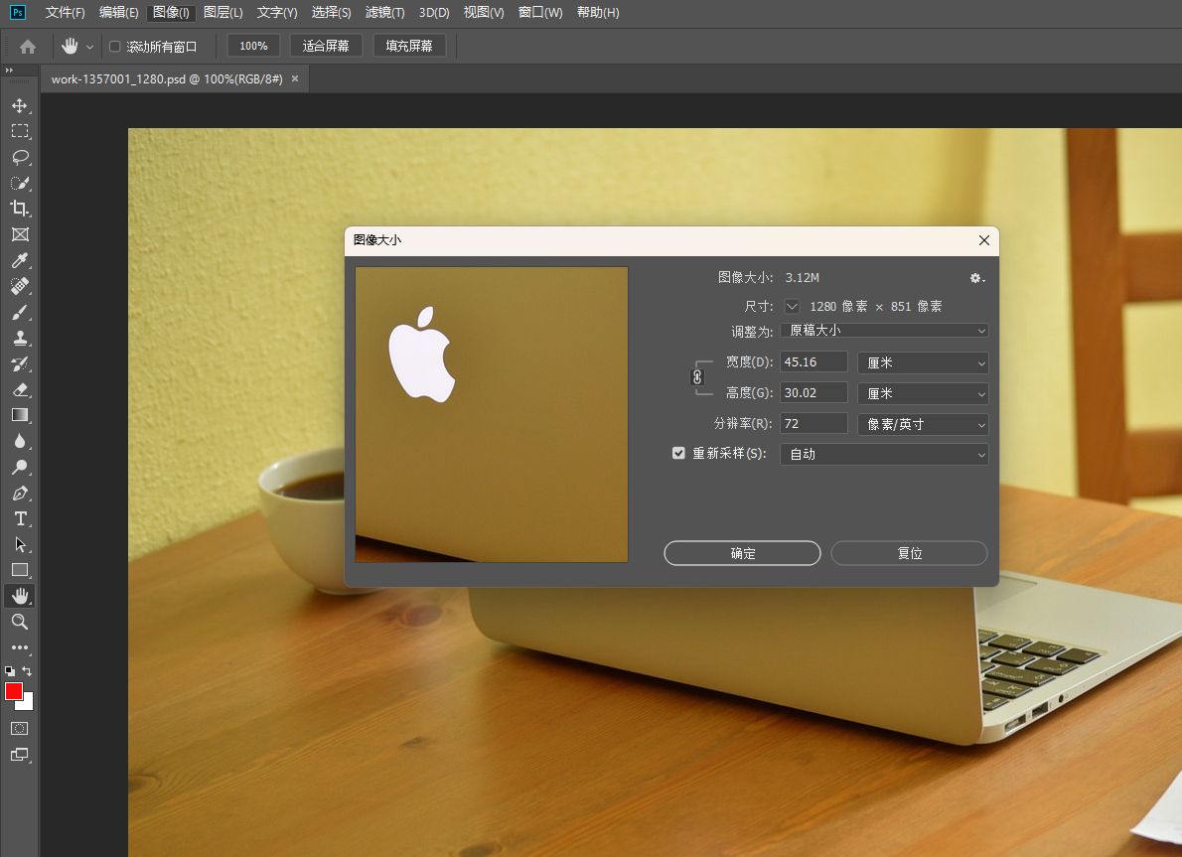Click the 确定 button
The height and width of the screenshot is (857, 1182).
(742, 553)
